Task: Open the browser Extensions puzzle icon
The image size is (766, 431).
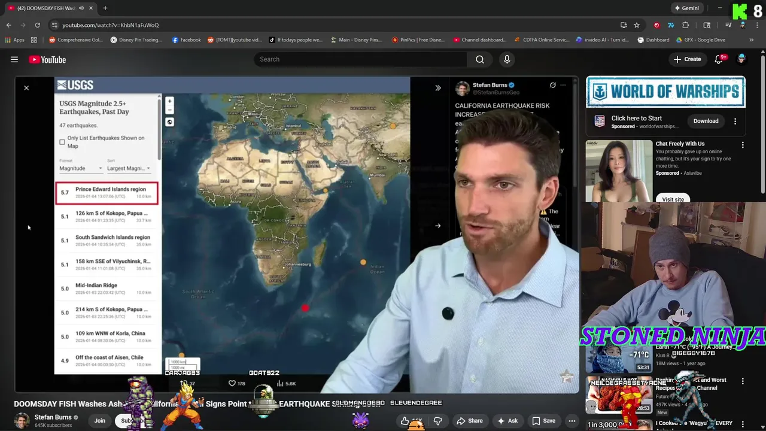Action: 686,25
